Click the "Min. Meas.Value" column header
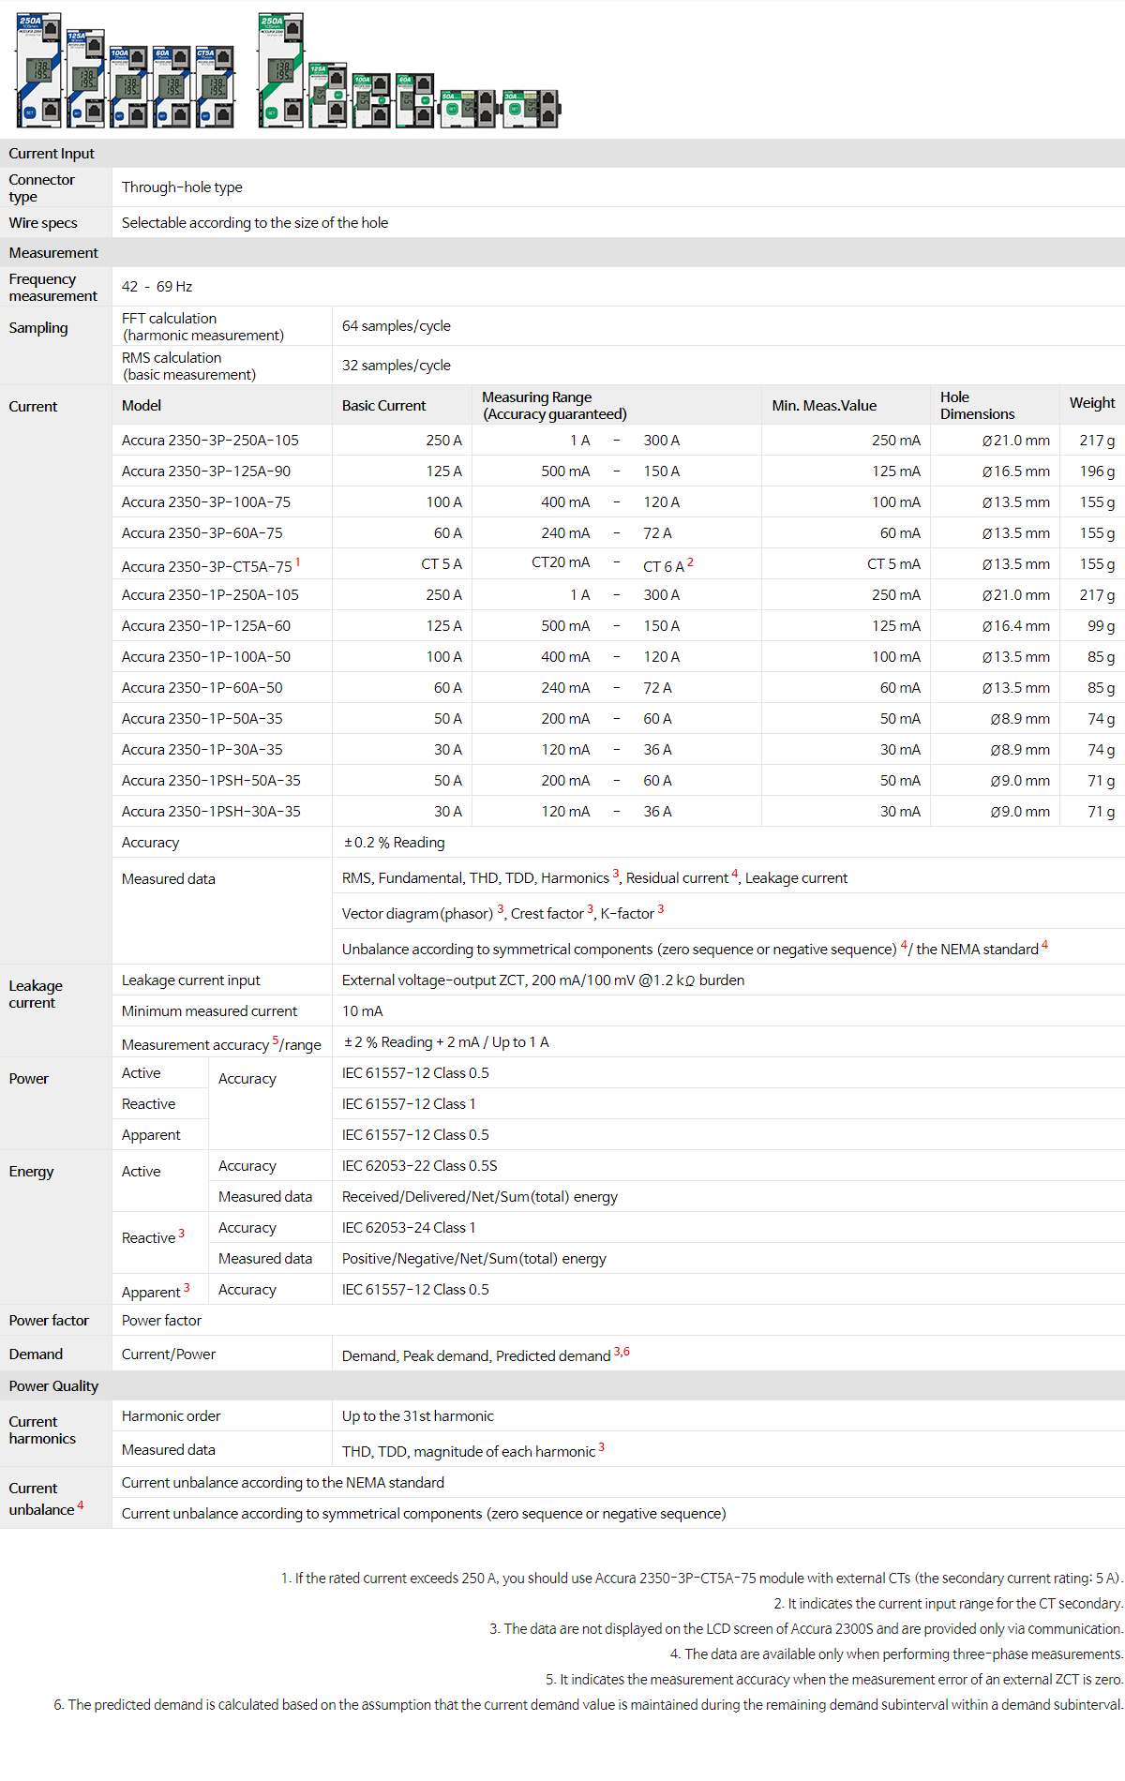The image size is (1125, 1781). point(824,406)
